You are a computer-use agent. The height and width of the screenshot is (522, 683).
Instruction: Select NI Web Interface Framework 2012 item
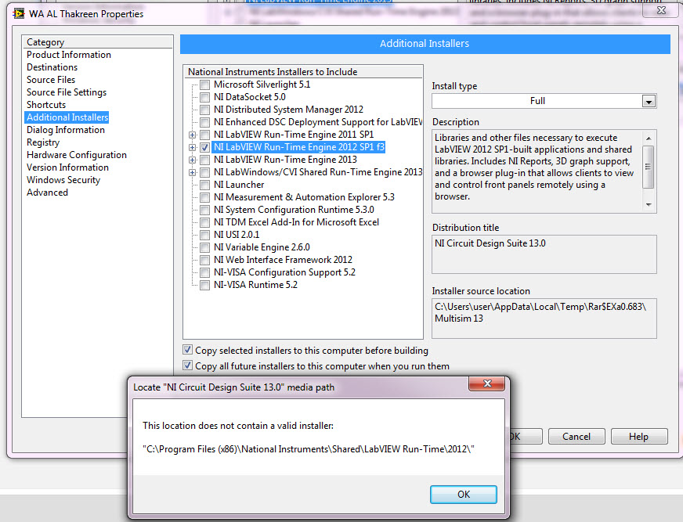coord(283,261)
